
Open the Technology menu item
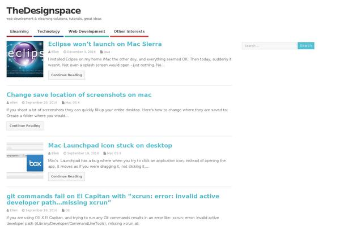[48, 32]
